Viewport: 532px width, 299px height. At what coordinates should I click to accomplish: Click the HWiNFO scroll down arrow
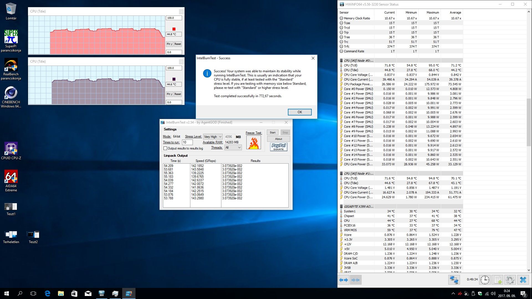pyautogui.click(x=529, y=270)
